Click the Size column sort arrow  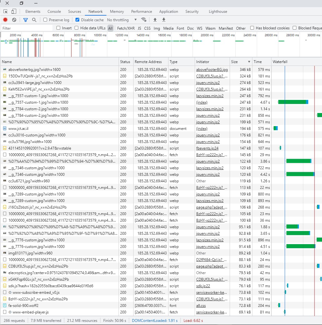[x=249, y=62]
